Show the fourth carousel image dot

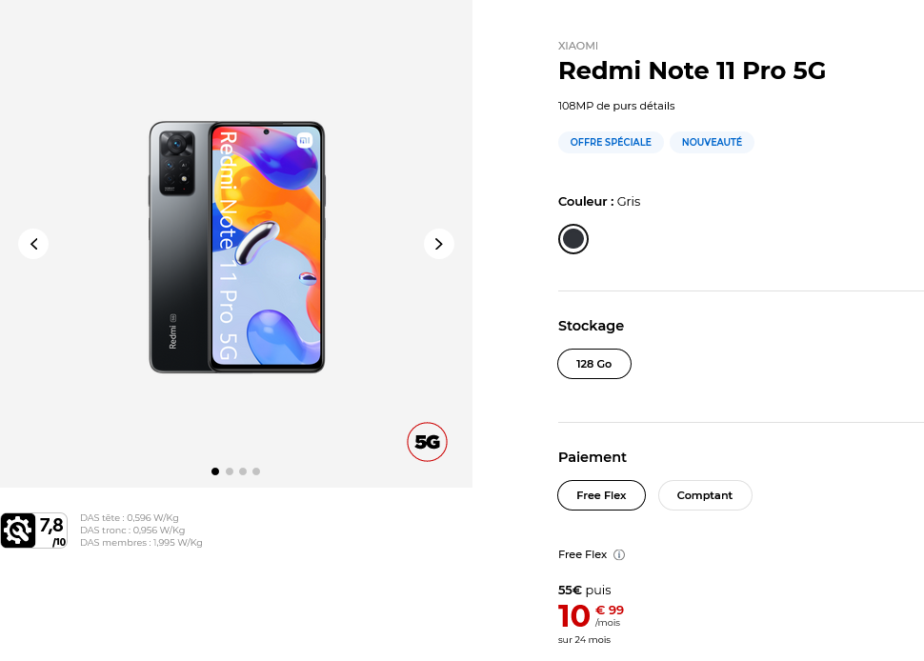pos(256,471)
